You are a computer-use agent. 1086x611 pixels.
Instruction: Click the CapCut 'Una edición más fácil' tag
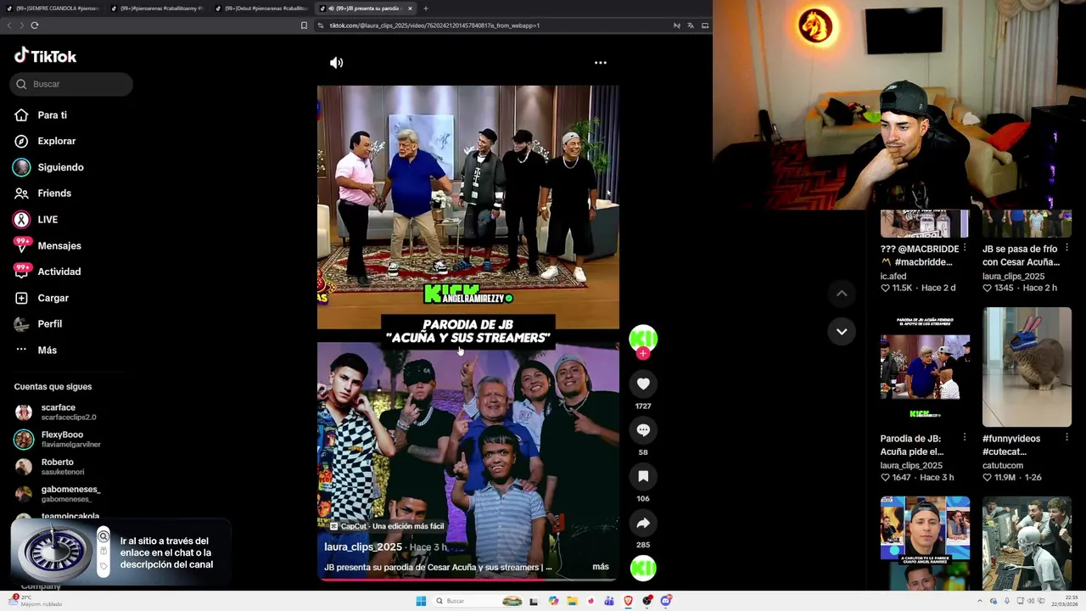(x=387, y=526)
